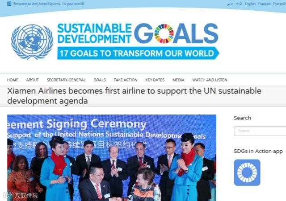Go to the SECRETARY-GENERAL page
The width and height of the screenshot is (286, 201).
pyautogui.click(x=66, y=80)
